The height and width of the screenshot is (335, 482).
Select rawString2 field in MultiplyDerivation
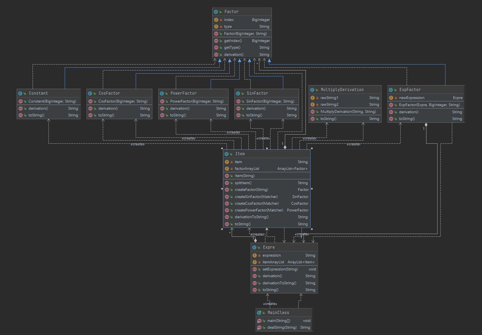(345, 105)
